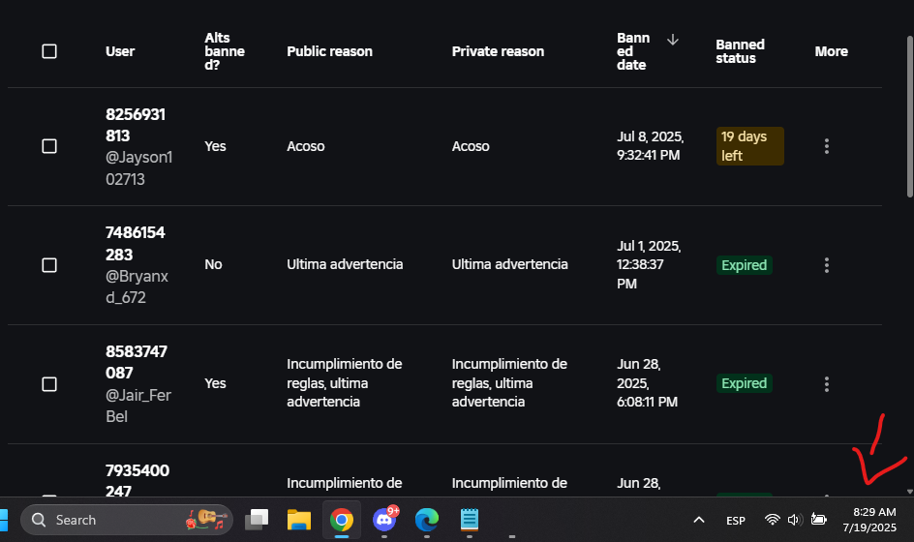Open more options for user @Jayson102713

pyautogui.click(x=826, y=146)
